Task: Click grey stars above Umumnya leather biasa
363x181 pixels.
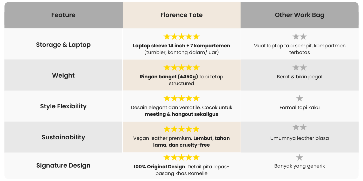Action: 299,127
